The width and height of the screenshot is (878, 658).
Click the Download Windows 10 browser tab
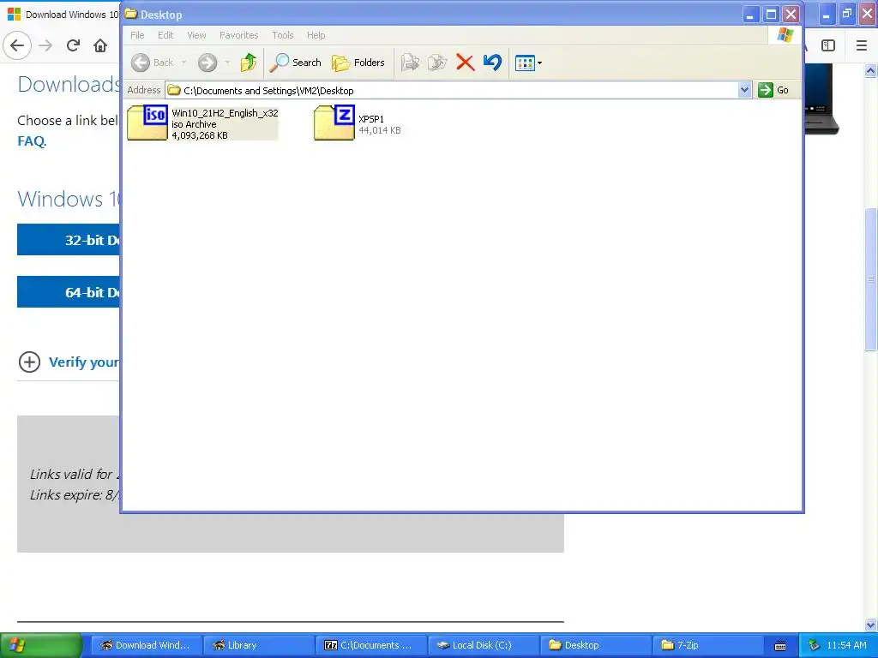[63, 15]
